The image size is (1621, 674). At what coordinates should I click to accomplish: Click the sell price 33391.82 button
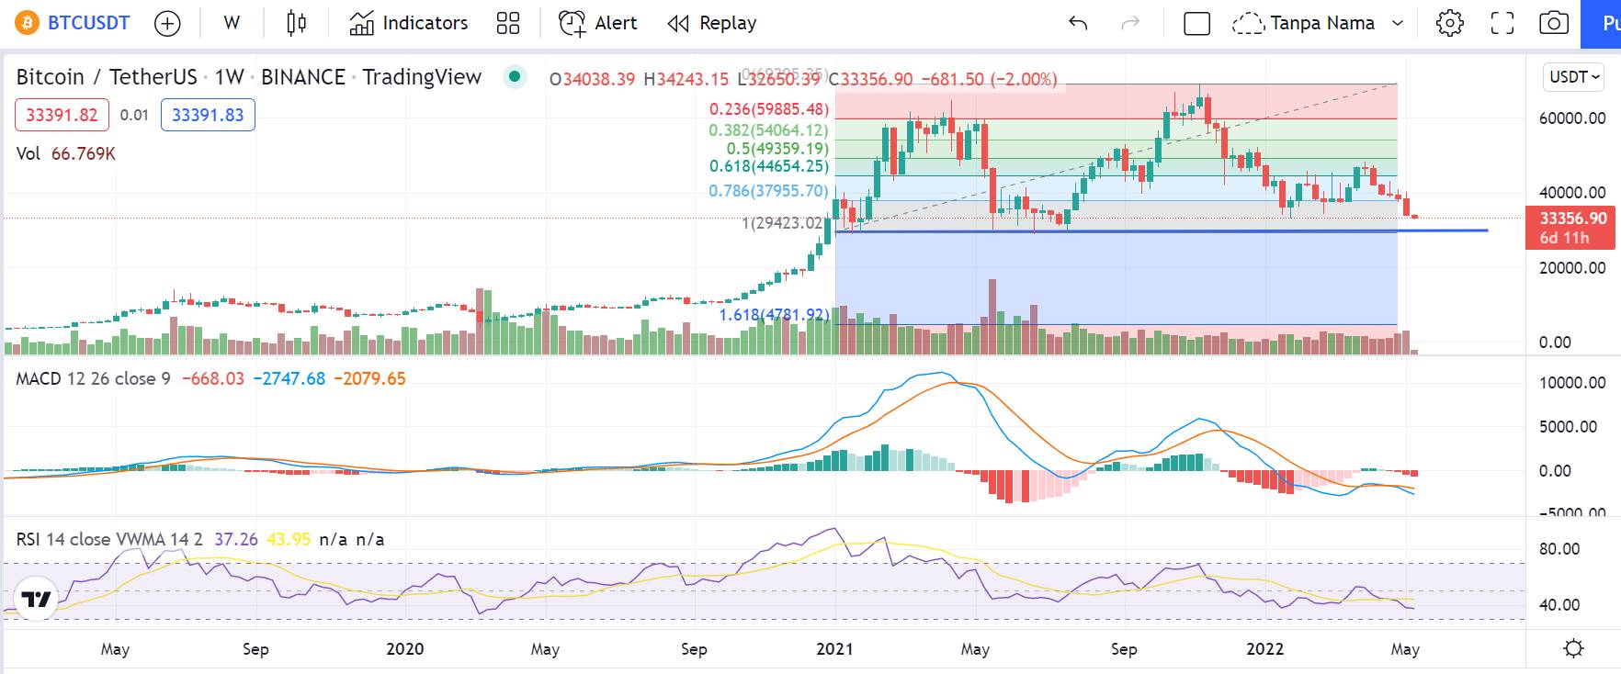(62, 115)
